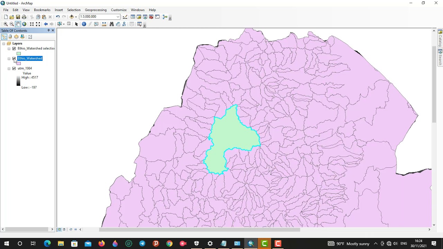The width and height of the screenshot is (443, 249).
Task: Click the Full Extent globe icon
Action: point(24,24)
